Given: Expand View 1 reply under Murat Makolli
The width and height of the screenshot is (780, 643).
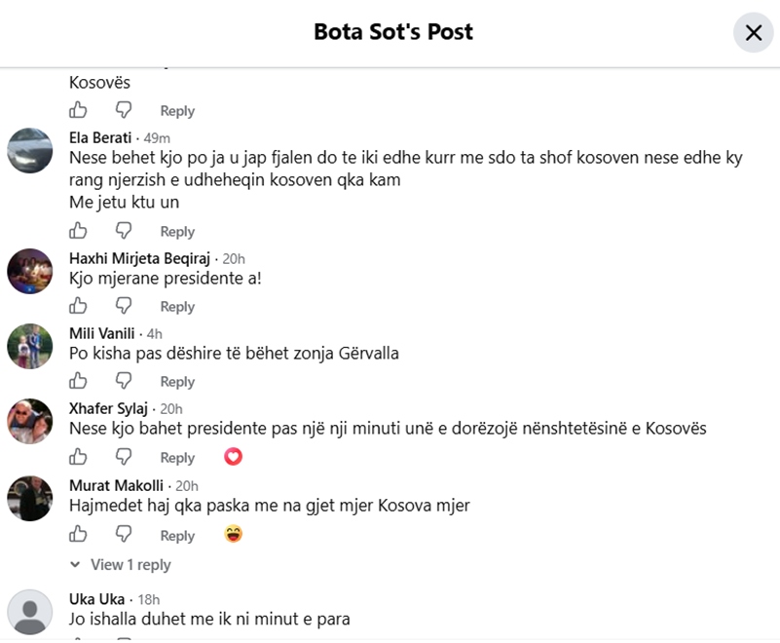Looking at the screenshot, I should click(x=121, y=565).
